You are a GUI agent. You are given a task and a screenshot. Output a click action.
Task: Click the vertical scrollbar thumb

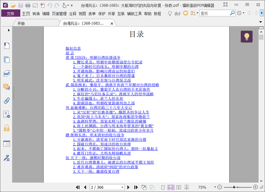261,37
